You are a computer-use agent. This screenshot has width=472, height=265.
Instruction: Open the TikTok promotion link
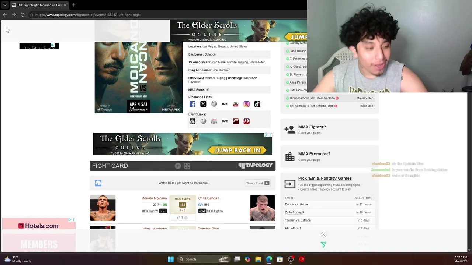pos(257,104)
